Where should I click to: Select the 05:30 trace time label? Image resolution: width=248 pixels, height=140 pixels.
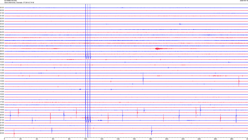[2, 38]
